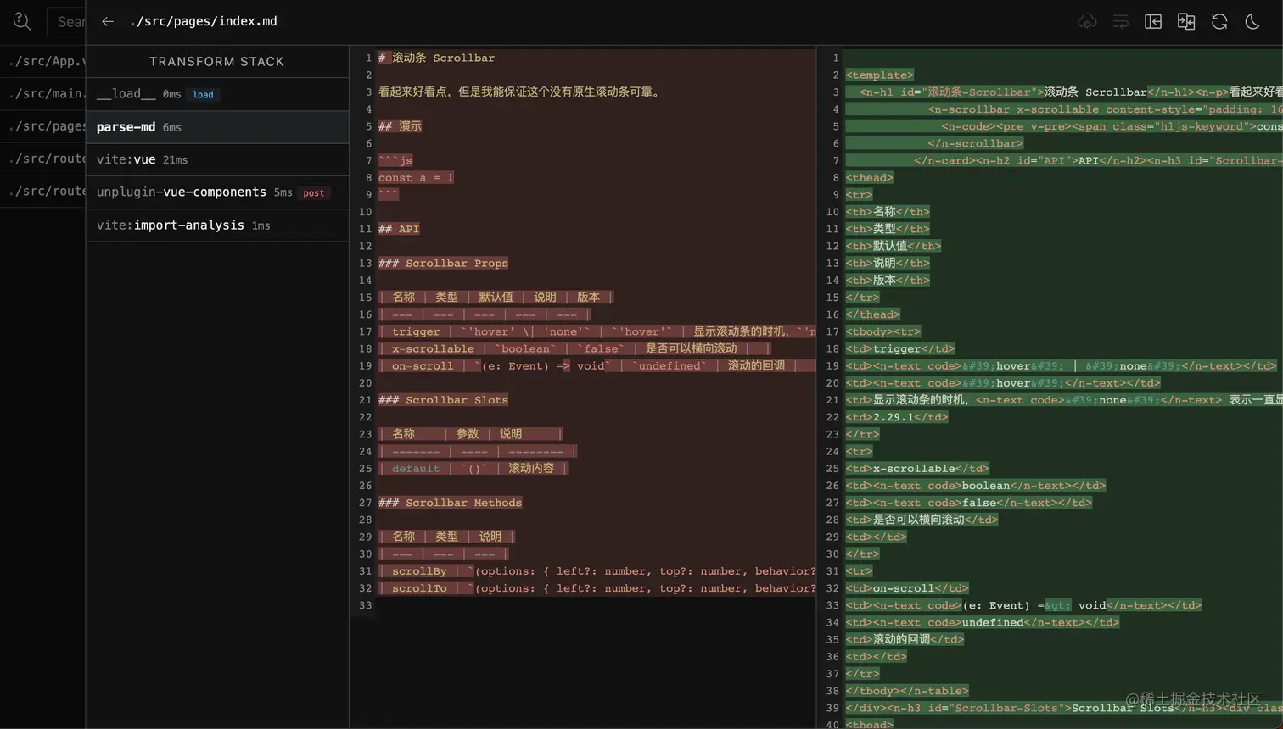
Task: Click the 'on-scroll' row in left pane
Action: [x=597, y=365]
